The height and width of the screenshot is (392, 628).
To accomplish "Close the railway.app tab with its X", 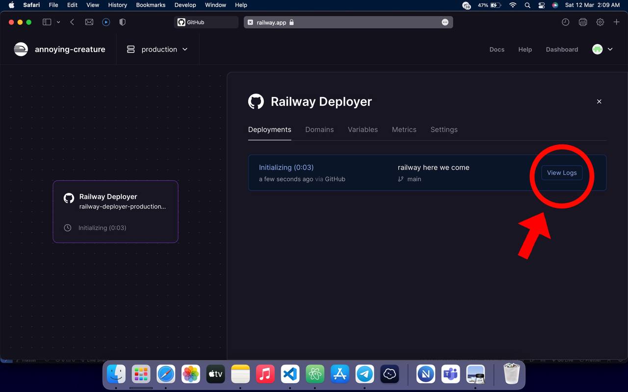I will coord(250,22).
